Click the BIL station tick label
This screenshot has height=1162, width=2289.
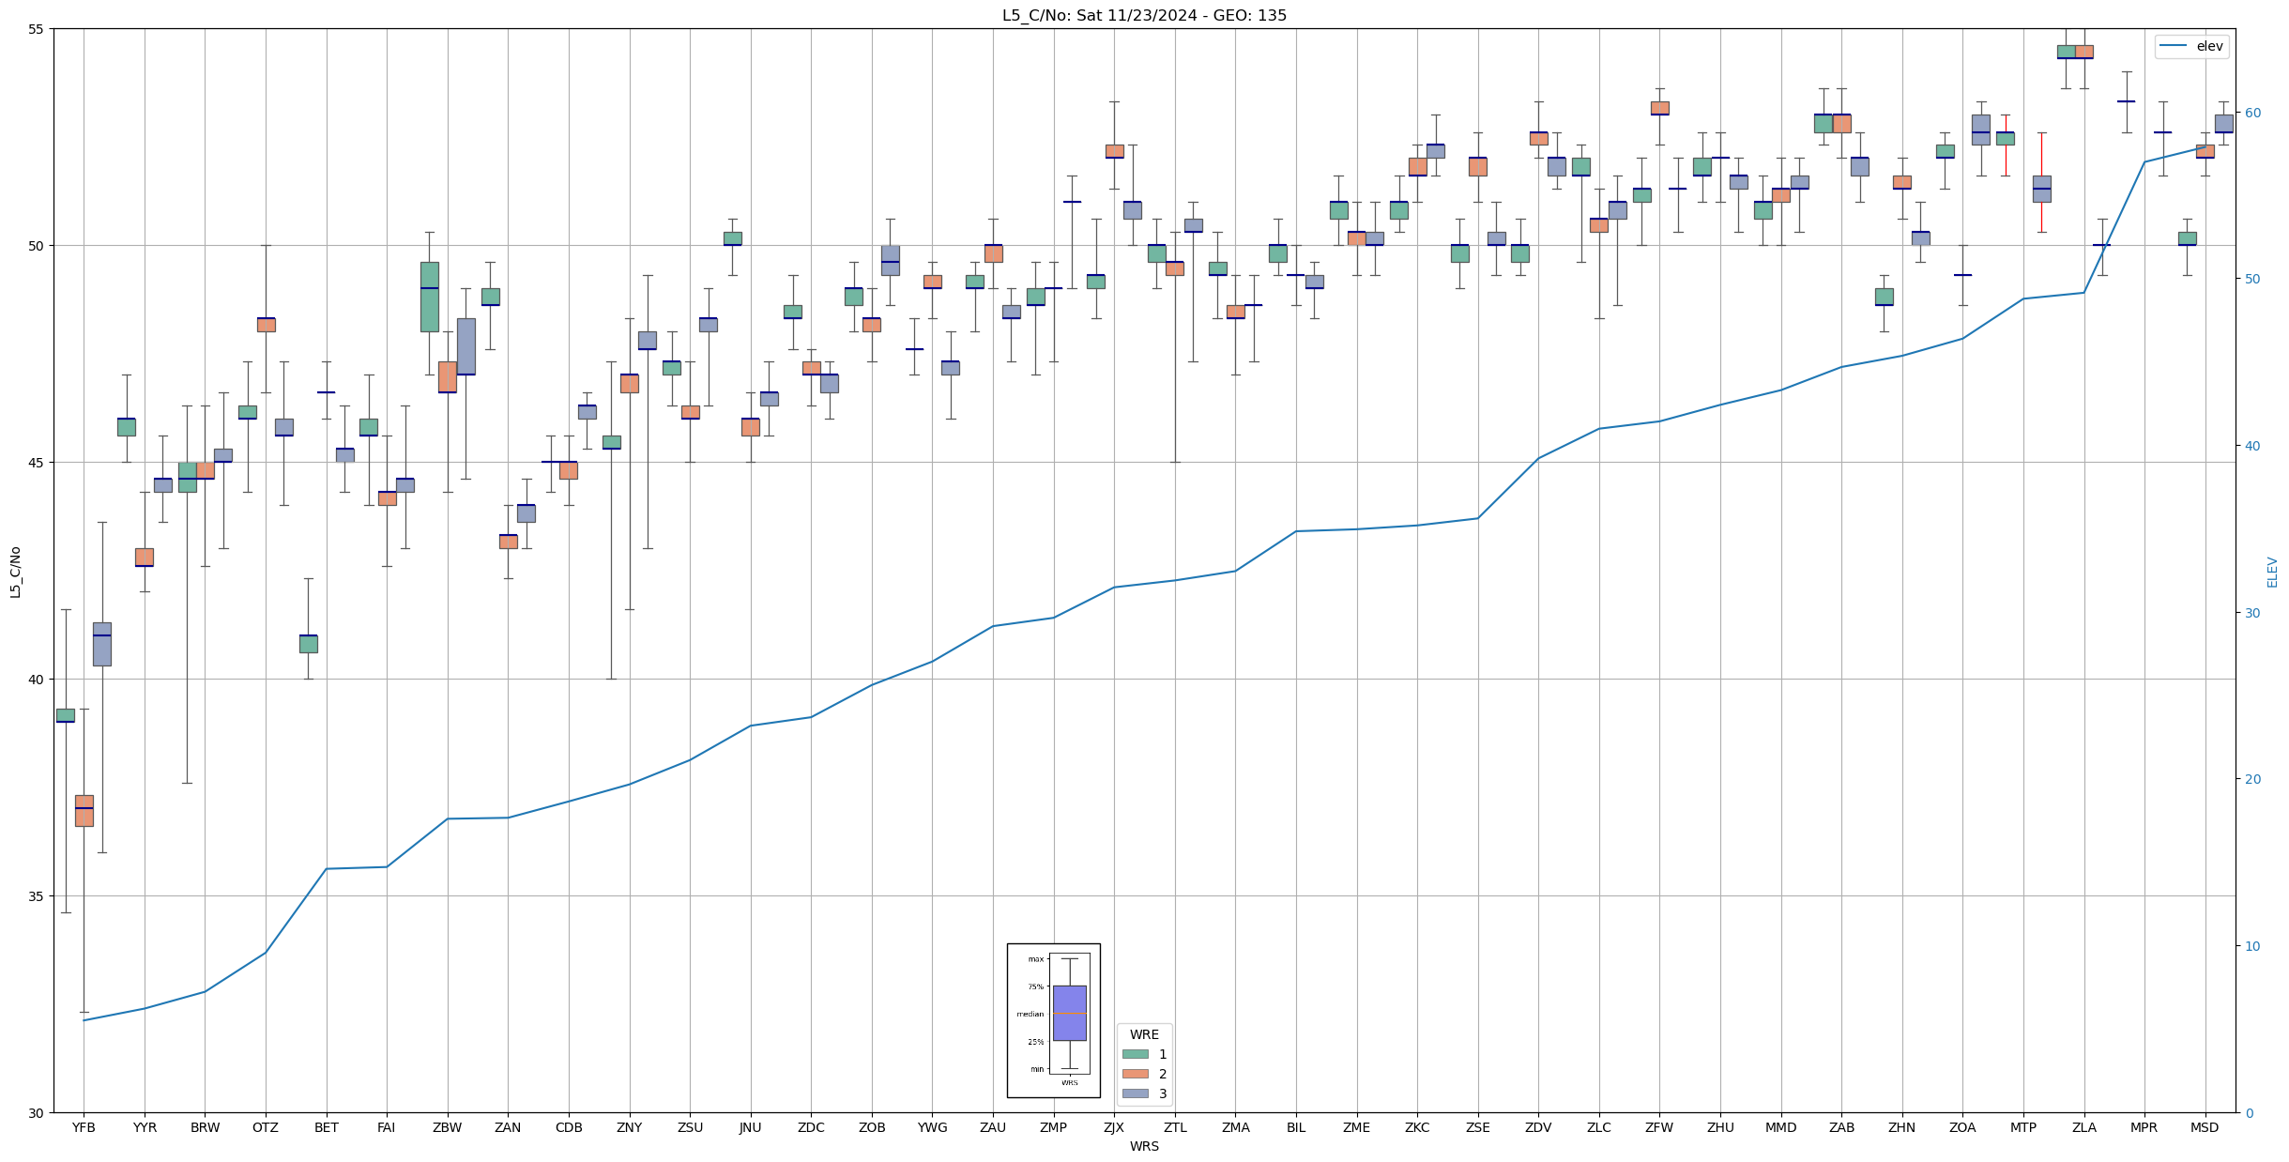1296,1127
